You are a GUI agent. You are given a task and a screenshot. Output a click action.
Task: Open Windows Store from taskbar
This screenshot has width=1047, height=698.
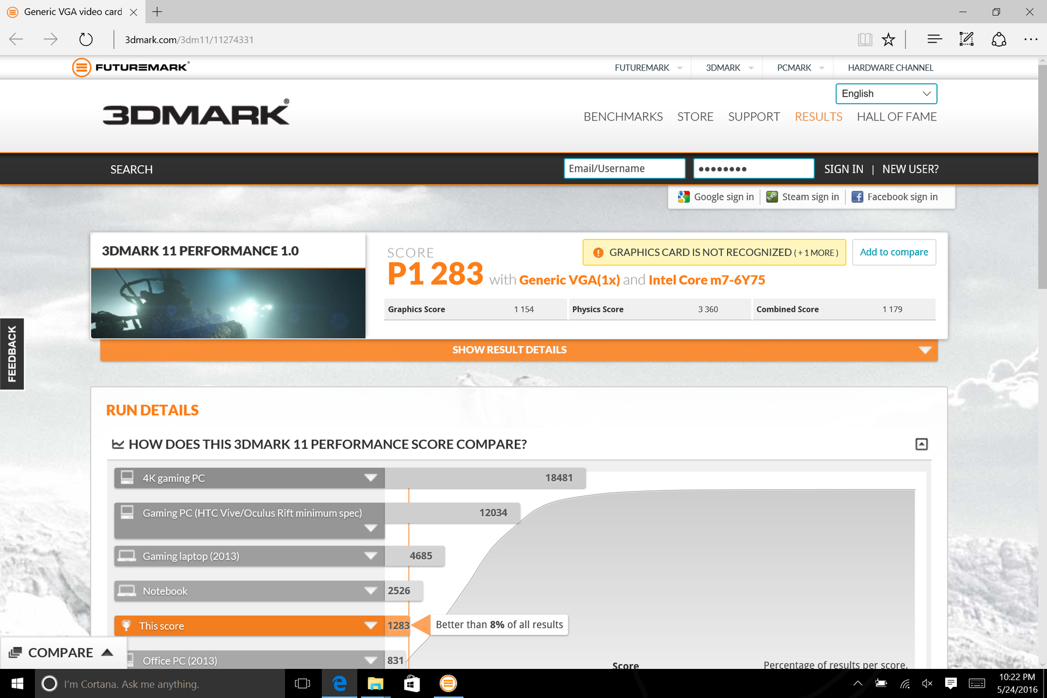click(x=412, y=683)
